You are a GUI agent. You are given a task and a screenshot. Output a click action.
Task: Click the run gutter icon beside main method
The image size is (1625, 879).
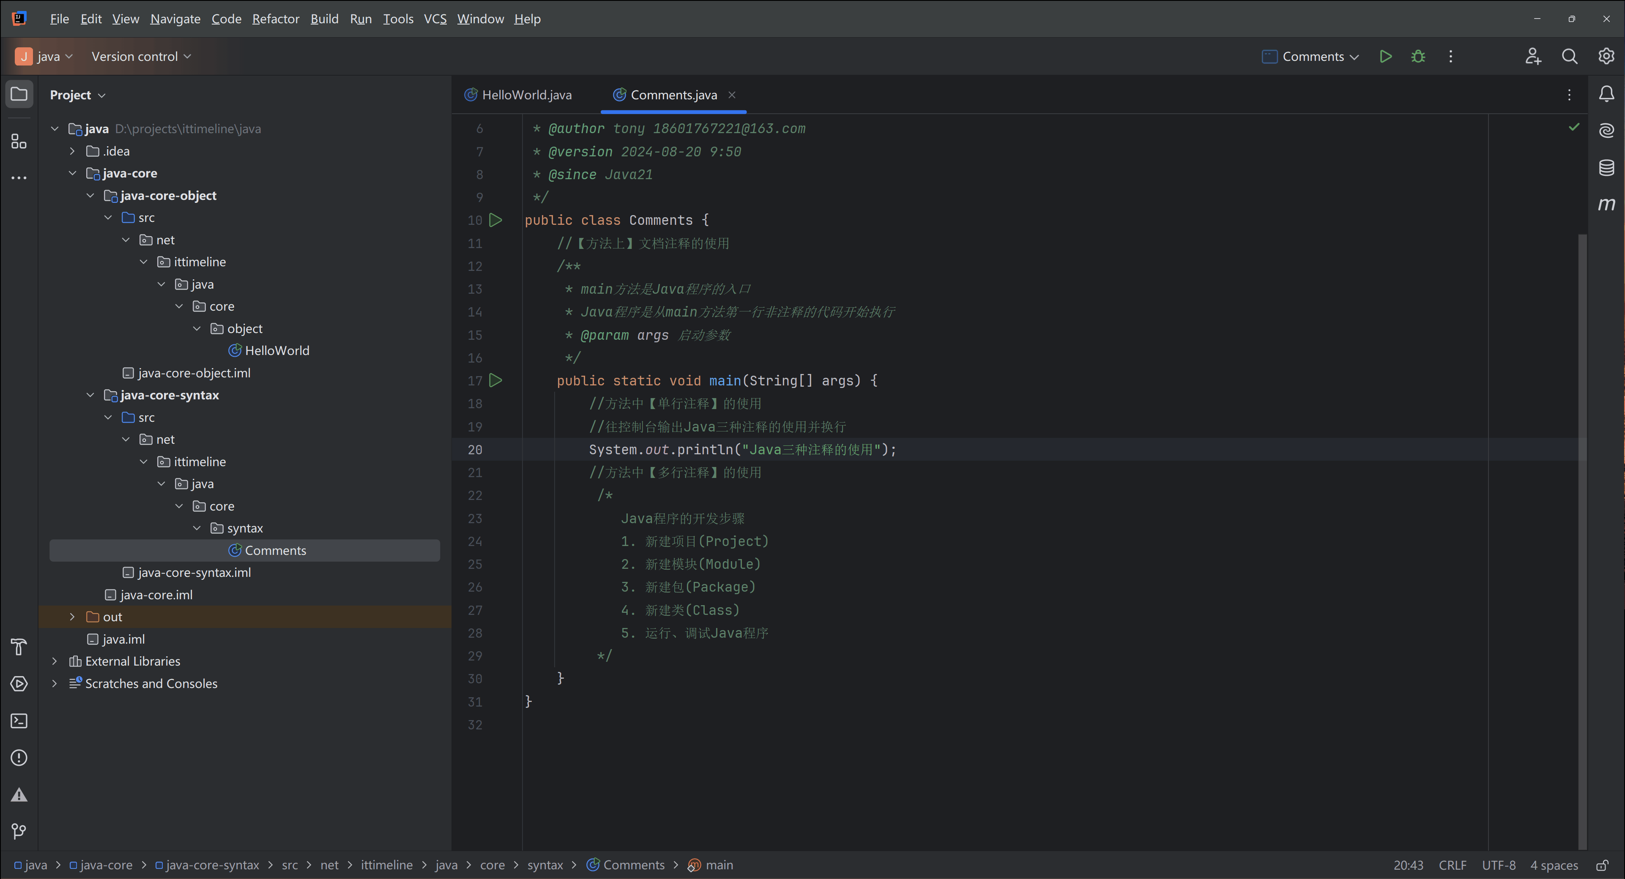(x=496, y=380)
